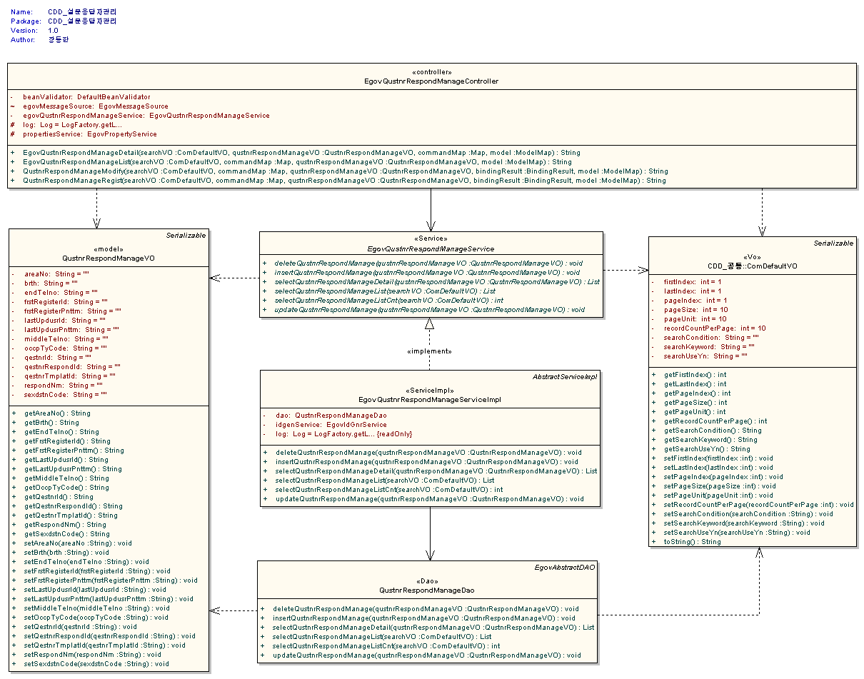Select the EgovQustnrRespondManageController class title
864x679 pixels.
[431, 81]
